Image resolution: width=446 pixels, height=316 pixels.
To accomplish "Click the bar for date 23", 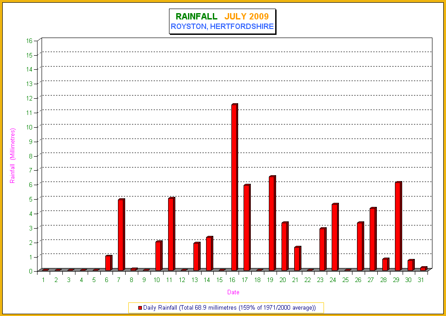I will [323, 249].
